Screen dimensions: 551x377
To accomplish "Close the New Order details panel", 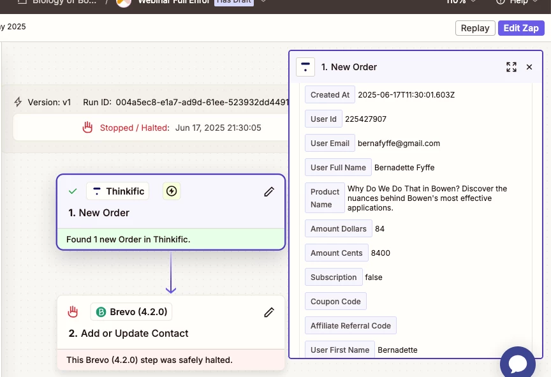I will point(529,67).
